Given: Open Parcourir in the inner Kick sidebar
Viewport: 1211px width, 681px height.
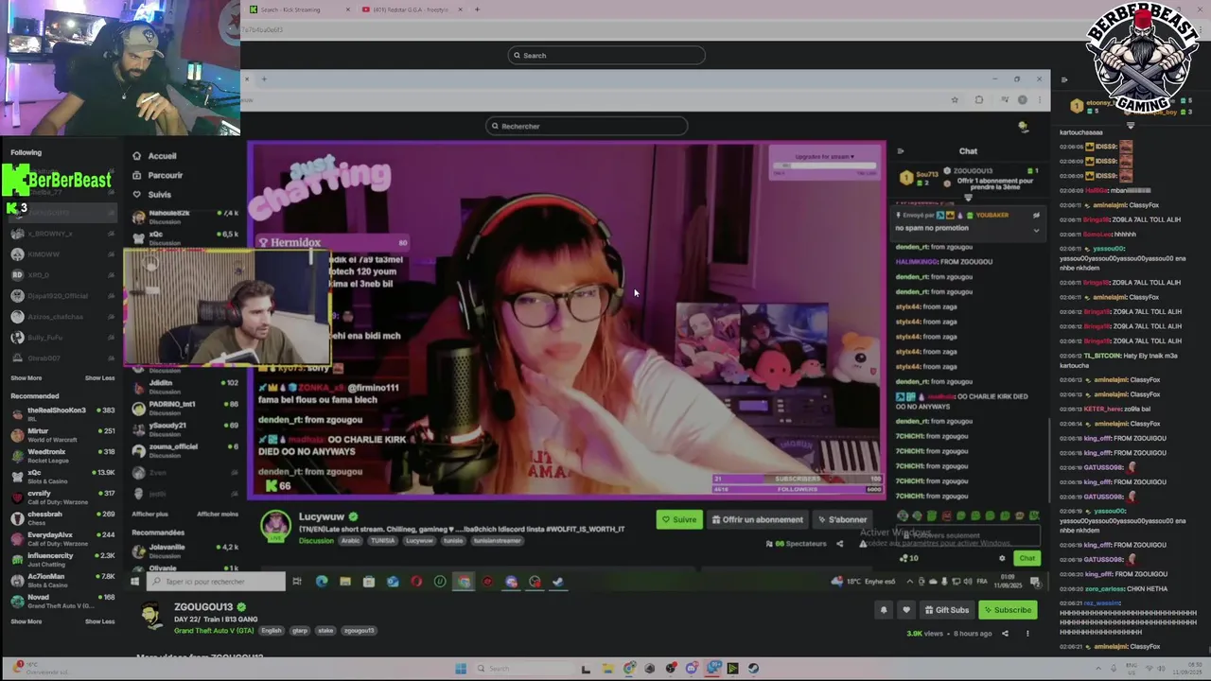Looking at the screenshot, I should pos(165,175).
